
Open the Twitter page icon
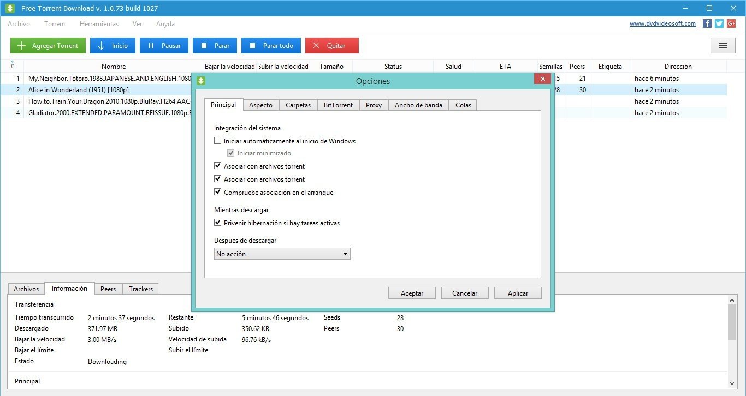coord(719,23)
